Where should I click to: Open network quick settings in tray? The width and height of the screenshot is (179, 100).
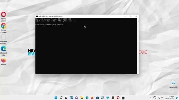159,97
